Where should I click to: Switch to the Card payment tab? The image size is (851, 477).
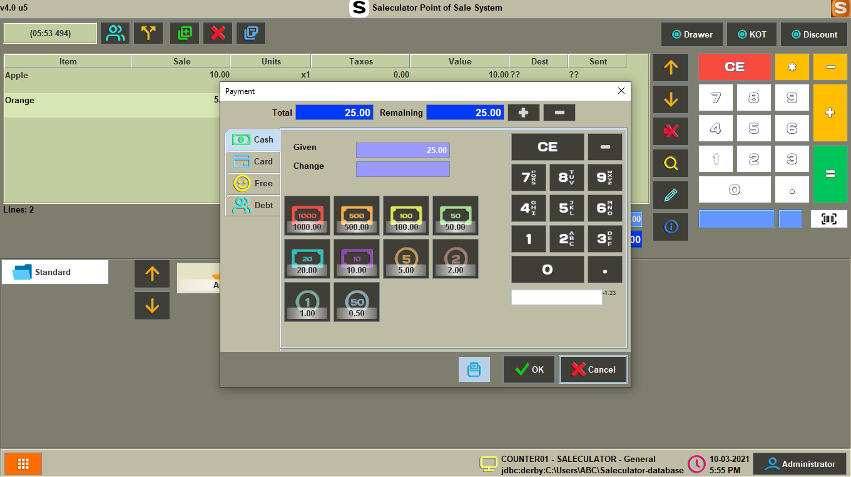[253, 161]
